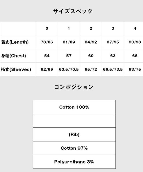Click the Polyurethane 3% row

click(x=74, y=162)
